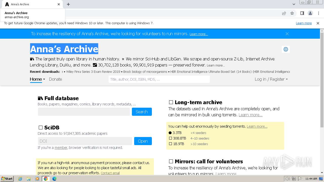Viewport: 324px width, 182px height.
Task: Open Learn more after papers count
Action: coord(216,65)
